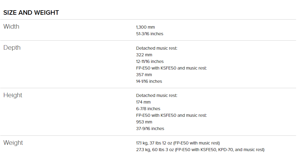Select the Weight row label
Image resolution: width=300 pixels, height=155 pixels.
13,143
